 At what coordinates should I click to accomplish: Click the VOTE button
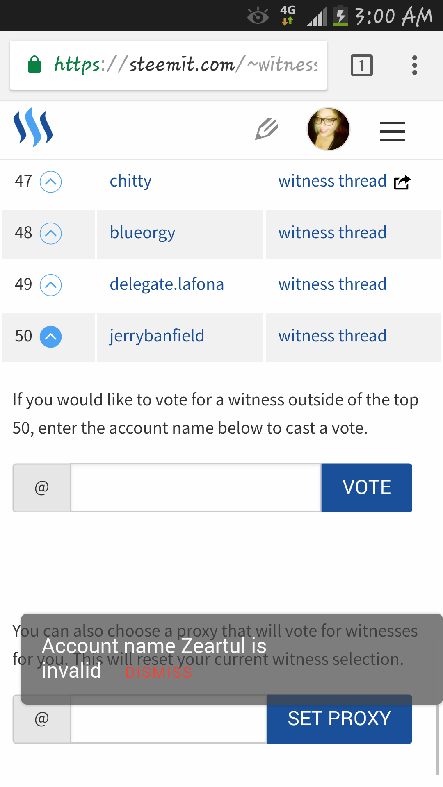tap(367, 488)
